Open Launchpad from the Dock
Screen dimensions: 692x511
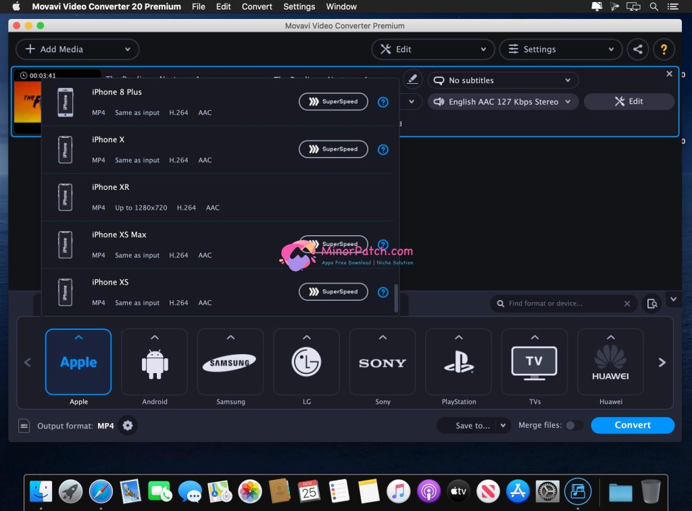pos(70,491)
